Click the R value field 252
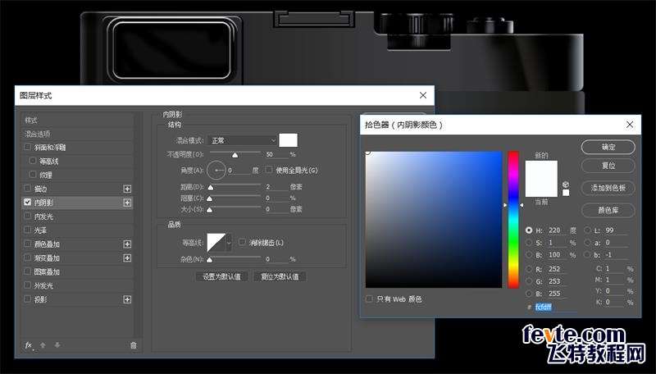The width and height of the screenshot is (656, 374). coord(558,269)
